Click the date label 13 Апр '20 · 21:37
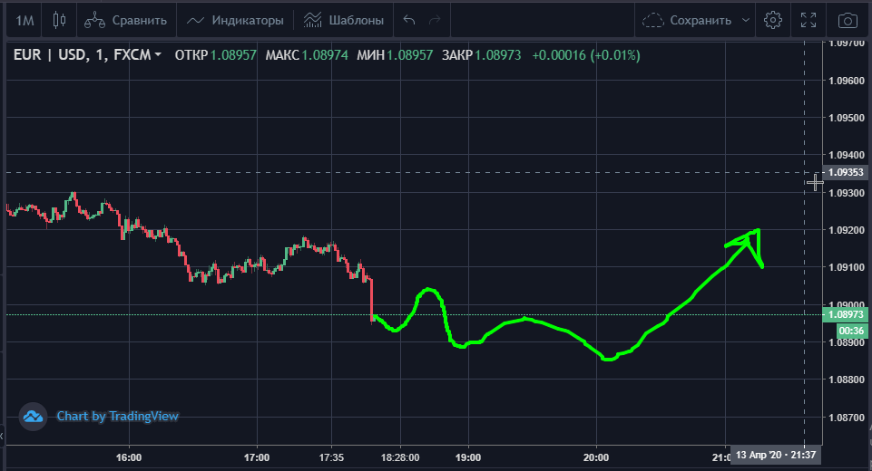 pos(775,455)
